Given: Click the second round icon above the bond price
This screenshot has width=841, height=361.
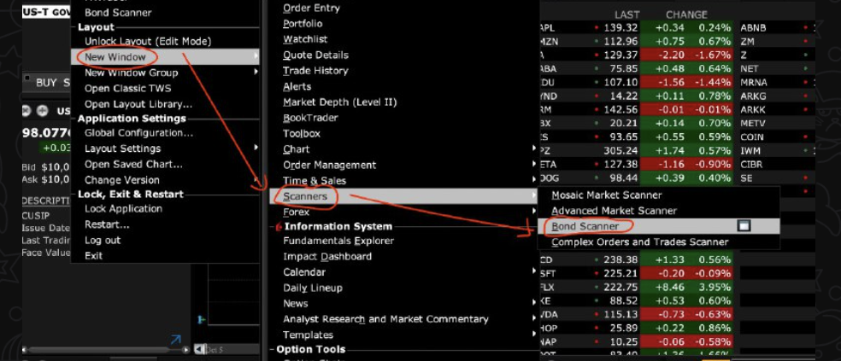Looking at the screenshot, I should click(41, 111).
